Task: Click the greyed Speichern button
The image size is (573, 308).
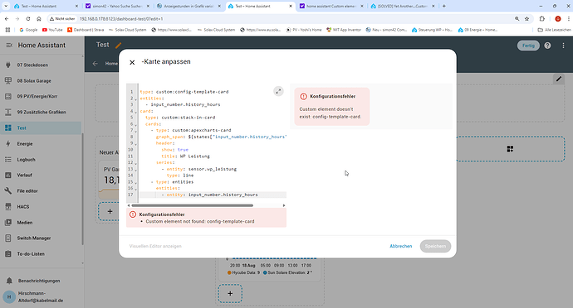Action: click(435, 246)
